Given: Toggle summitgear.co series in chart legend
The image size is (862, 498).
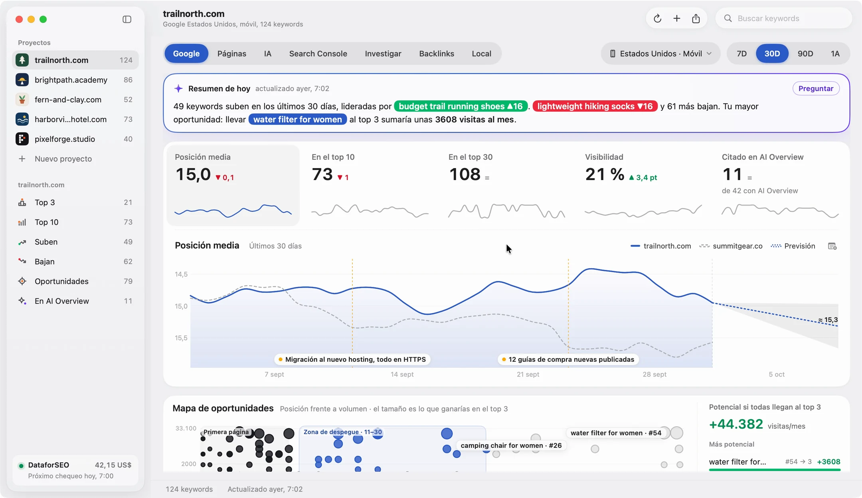Looking at the screenshot, I should point(731,246).
